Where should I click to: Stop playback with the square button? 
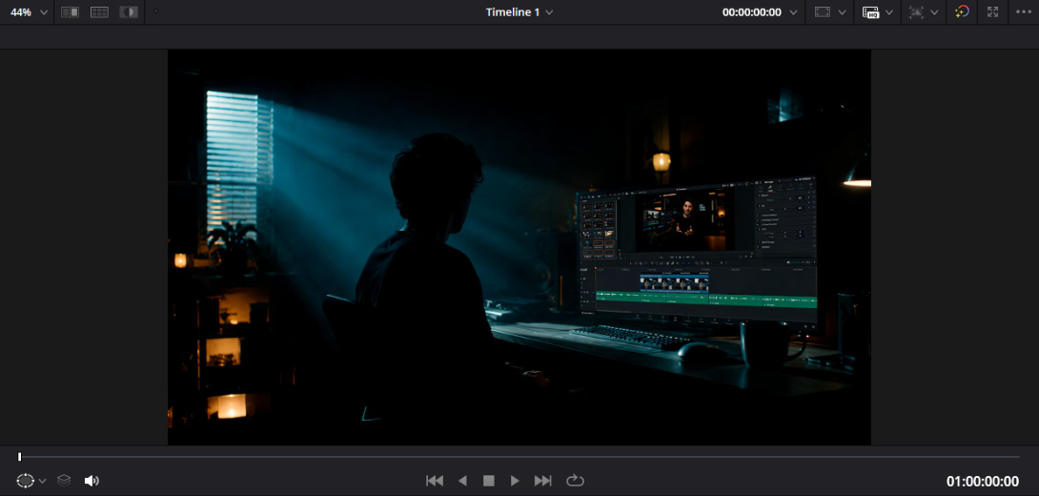(x=488, y=481)
